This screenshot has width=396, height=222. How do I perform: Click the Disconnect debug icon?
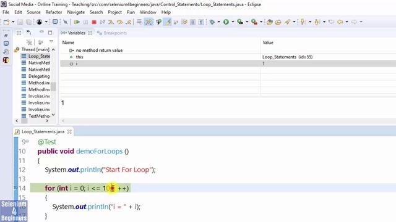(x=102, y=22)
